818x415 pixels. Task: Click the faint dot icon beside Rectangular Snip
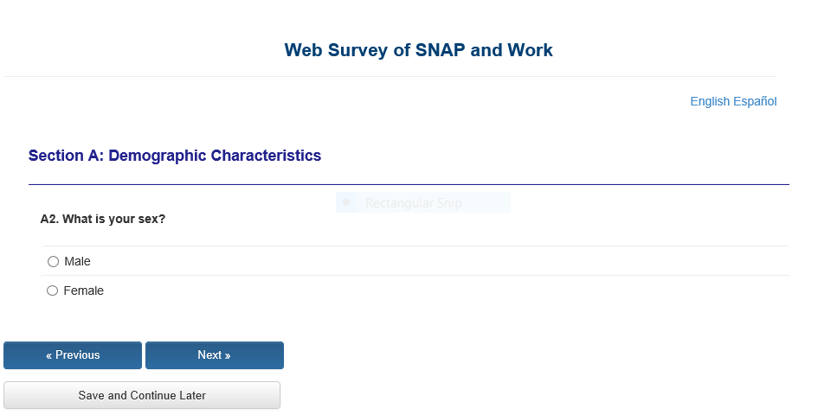click(346, 202)
